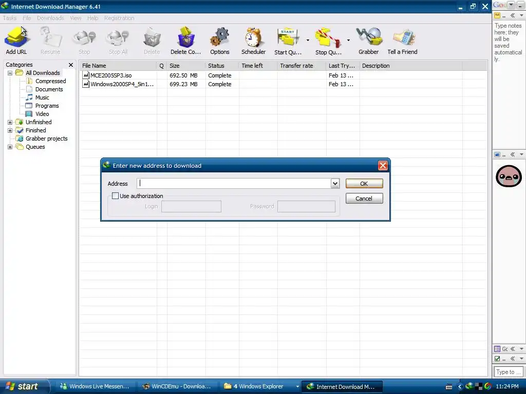526x394 pixels.
Task: Sort by the Time left column
Action: [x=258, y=66]
